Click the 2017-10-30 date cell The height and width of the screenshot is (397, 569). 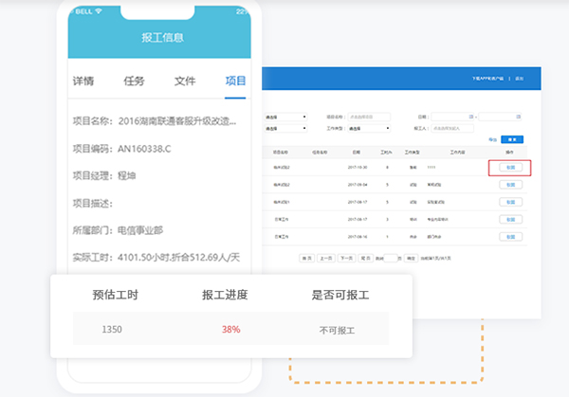click(358, 168)
